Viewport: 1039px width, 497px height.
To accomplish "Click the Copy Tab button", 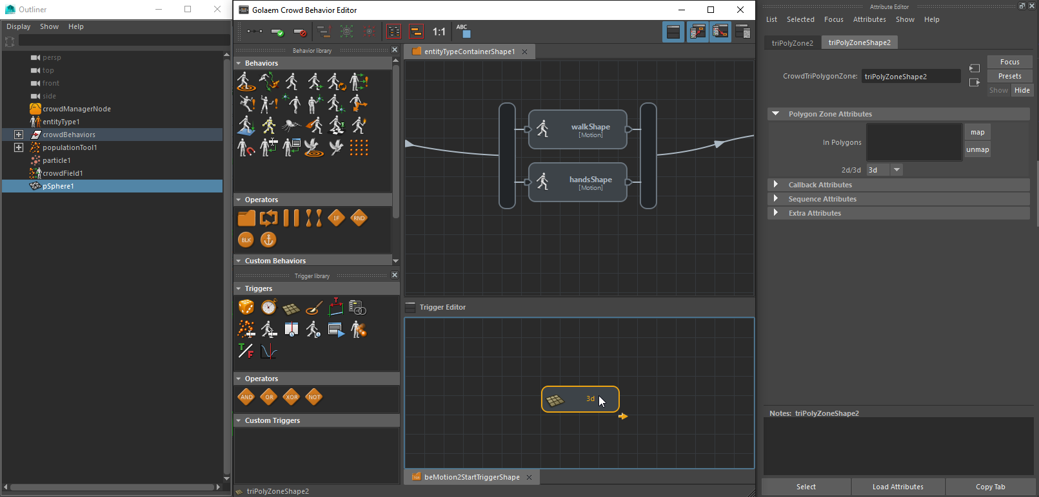I will (990, 487).
